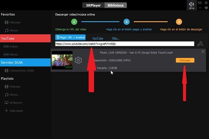This screenshot has height=139, width=209.
Task: Open the YouTube link
Action: 98,38
